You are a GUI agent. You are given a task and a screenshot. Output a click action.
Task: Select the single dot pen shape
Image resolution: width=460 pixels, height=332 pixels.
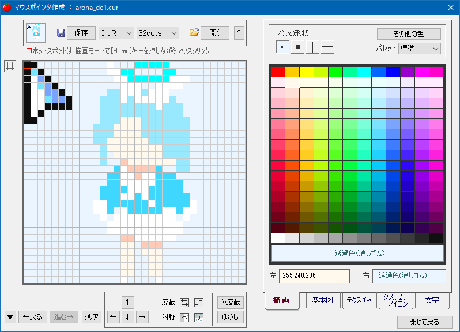tap(282, 47)
